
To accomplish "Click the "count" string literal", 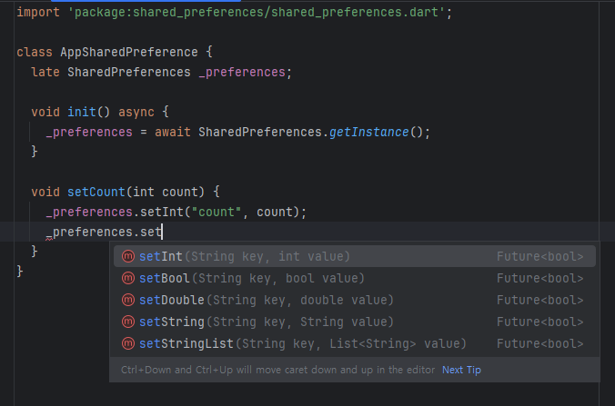I will coord(217,212).
